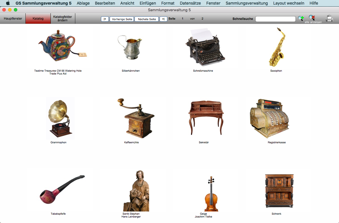Screen dimensions: 339x223
Task: Go to Nächste Seite
Action: point(147,19)
